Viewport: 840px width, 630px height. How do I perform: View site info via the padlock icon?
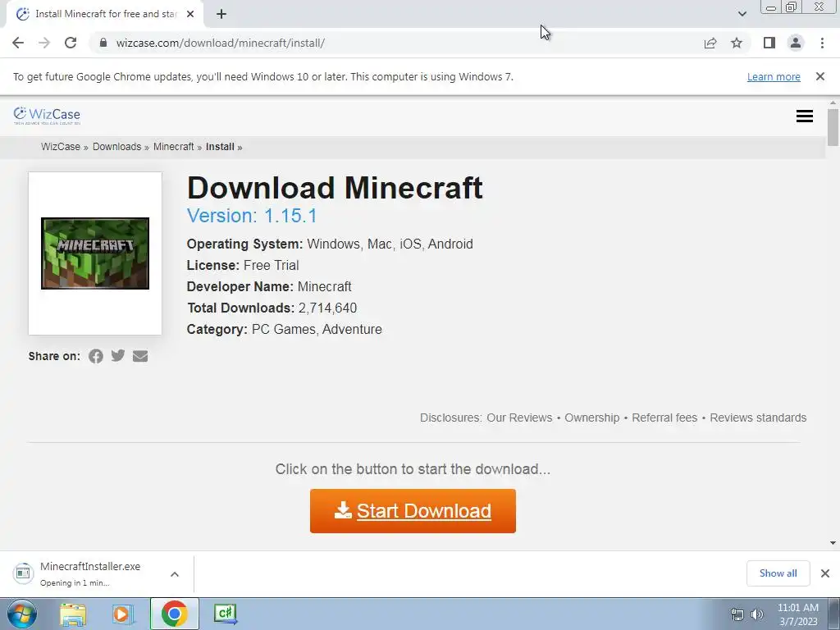[103, 43]
